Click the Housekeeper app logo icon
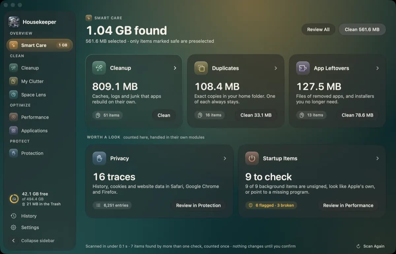This screenshot has width=396, height=254. click(14, 22)
